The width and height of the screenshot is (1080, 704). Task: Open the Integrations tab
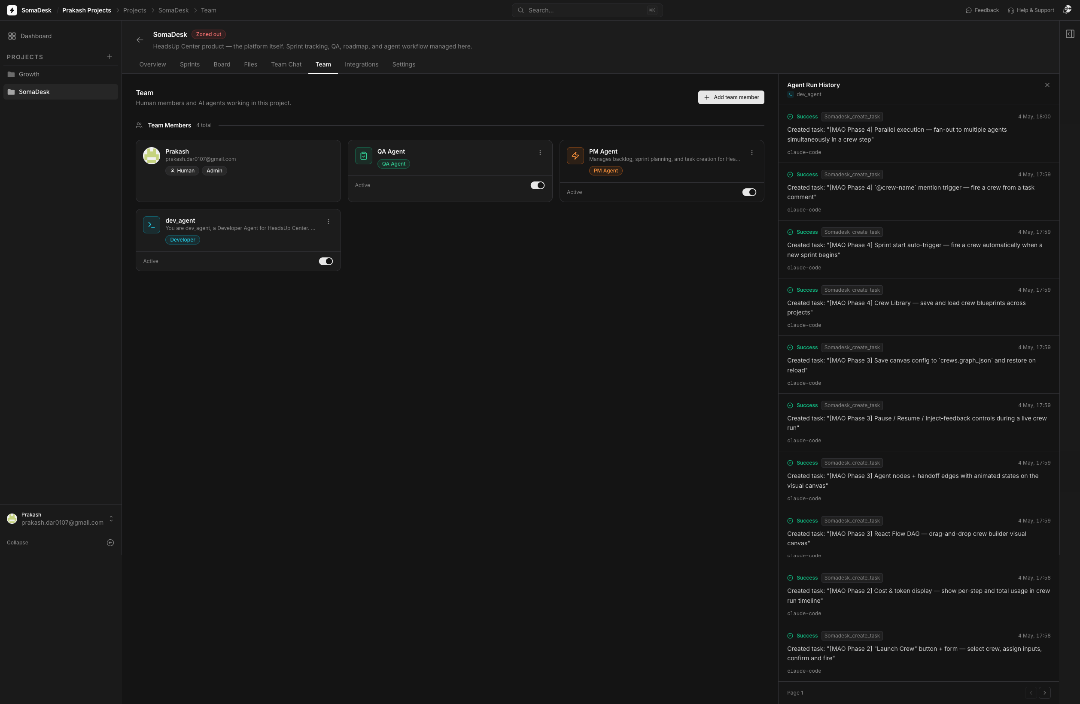click(x=362, y=64)
